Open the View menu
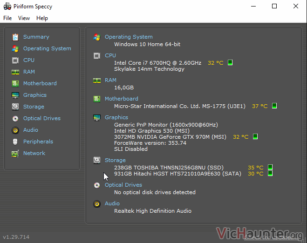The height and width of the screenshot is (243, 307). pyautogui.click(x=24, y=18)
